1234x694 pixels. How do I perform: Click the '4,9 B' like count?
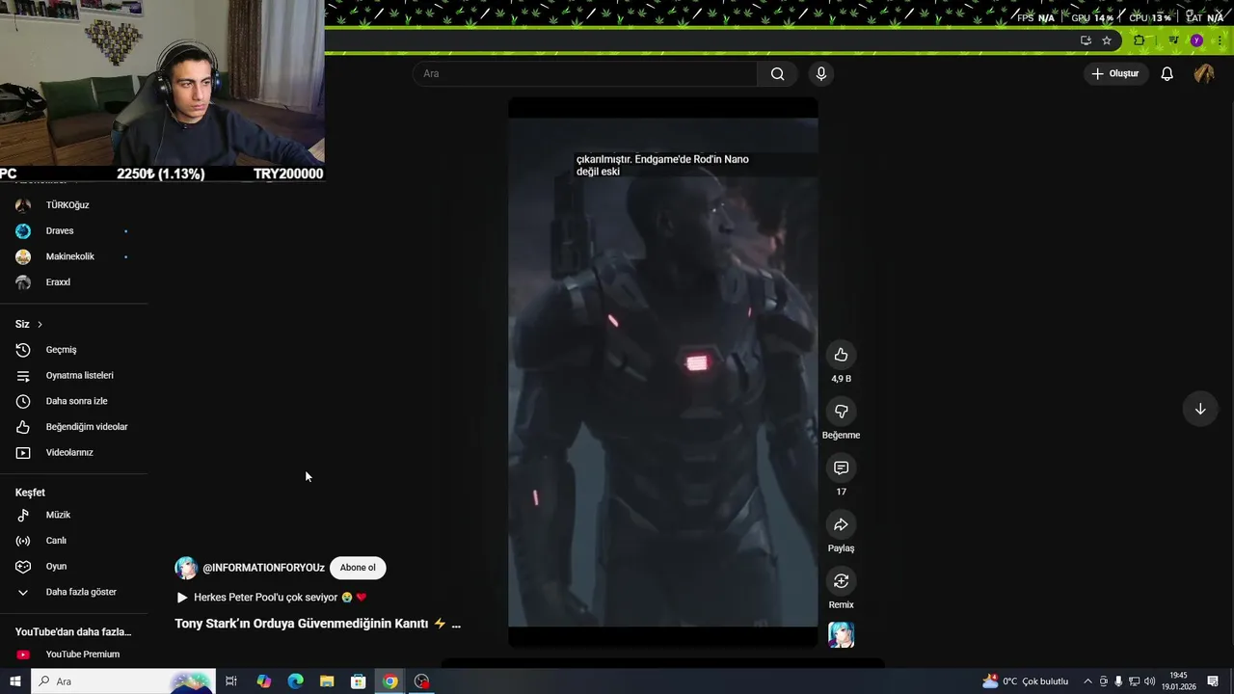click(841, 379)
